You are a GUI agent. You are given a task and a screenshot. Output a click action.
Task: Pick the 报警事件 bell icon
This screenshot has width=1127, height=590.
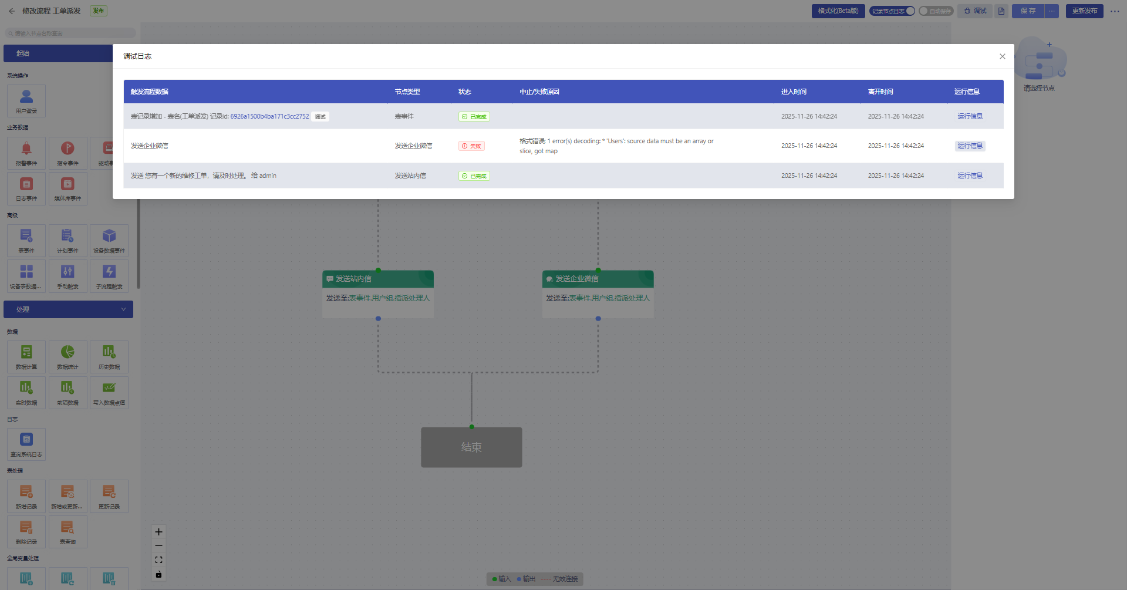[x=26, y=149]
